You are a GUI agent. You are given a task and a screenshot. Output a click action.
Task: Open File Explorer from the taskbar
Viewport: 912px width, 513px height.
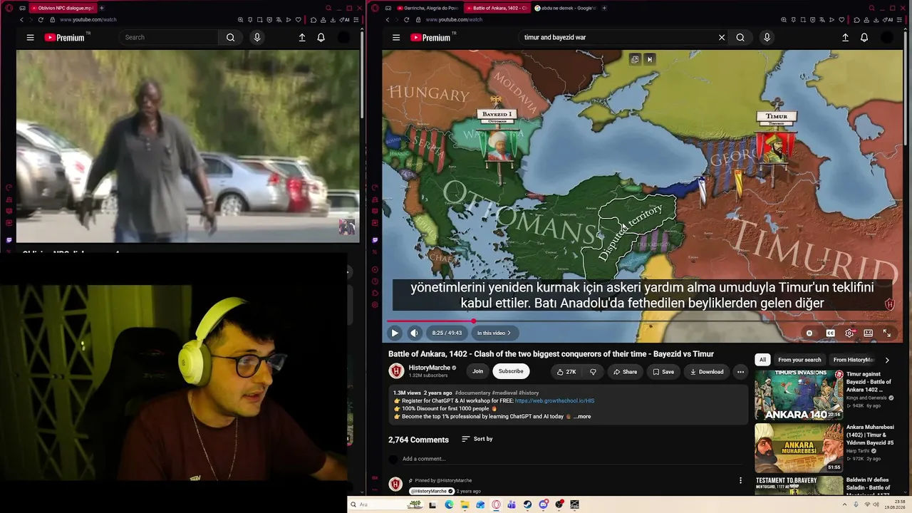[465, 504]
